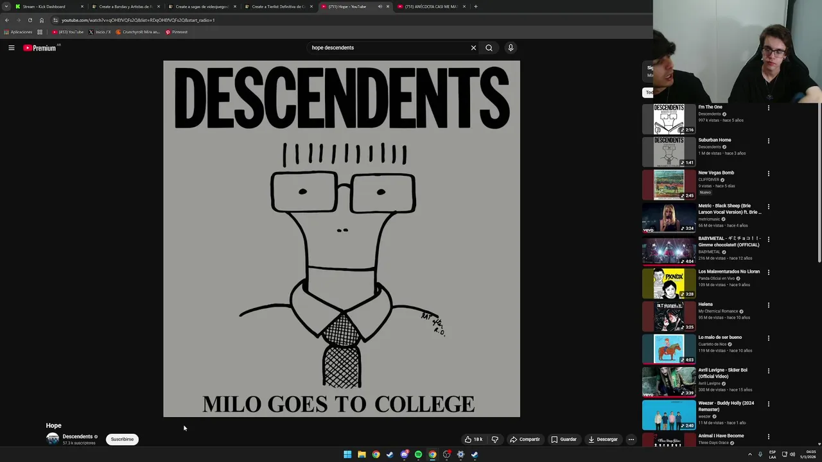This screenshot has height=462, width=822.
Task: Open options for Weezer - Buddy Holly
Action: [768, 404]
